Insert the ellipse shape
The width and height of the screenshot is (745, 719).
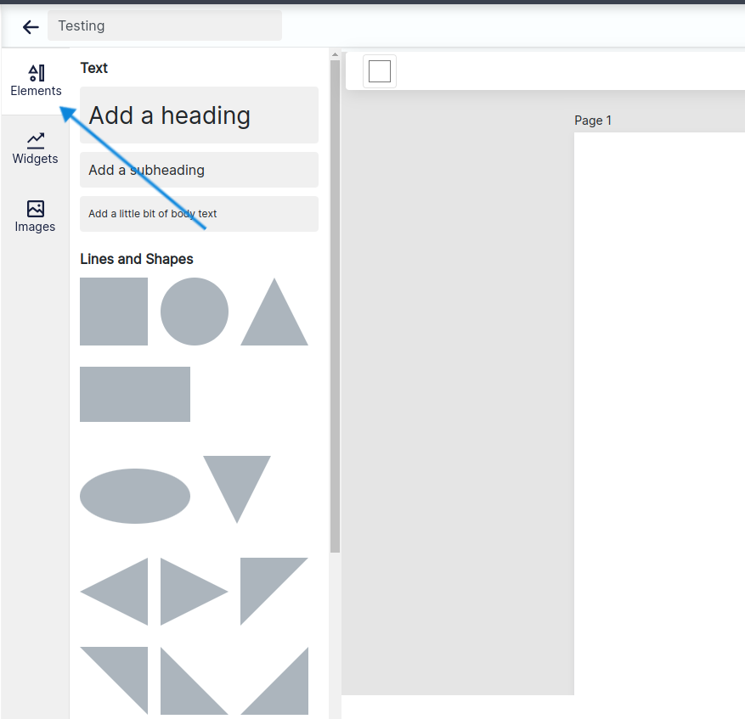(x=135, y=496)
